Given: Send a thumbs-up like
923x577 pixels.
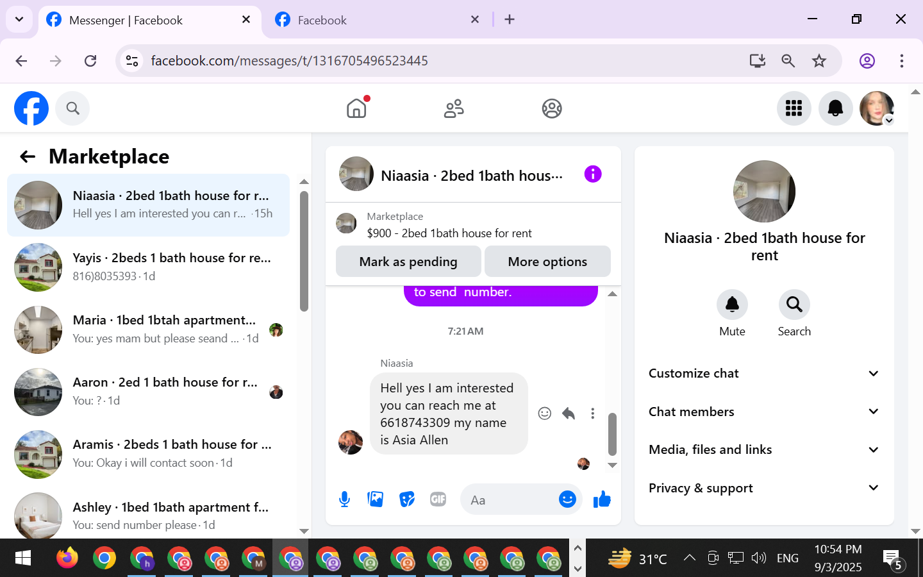Looking at the screenshot, I should pos(602,499).
